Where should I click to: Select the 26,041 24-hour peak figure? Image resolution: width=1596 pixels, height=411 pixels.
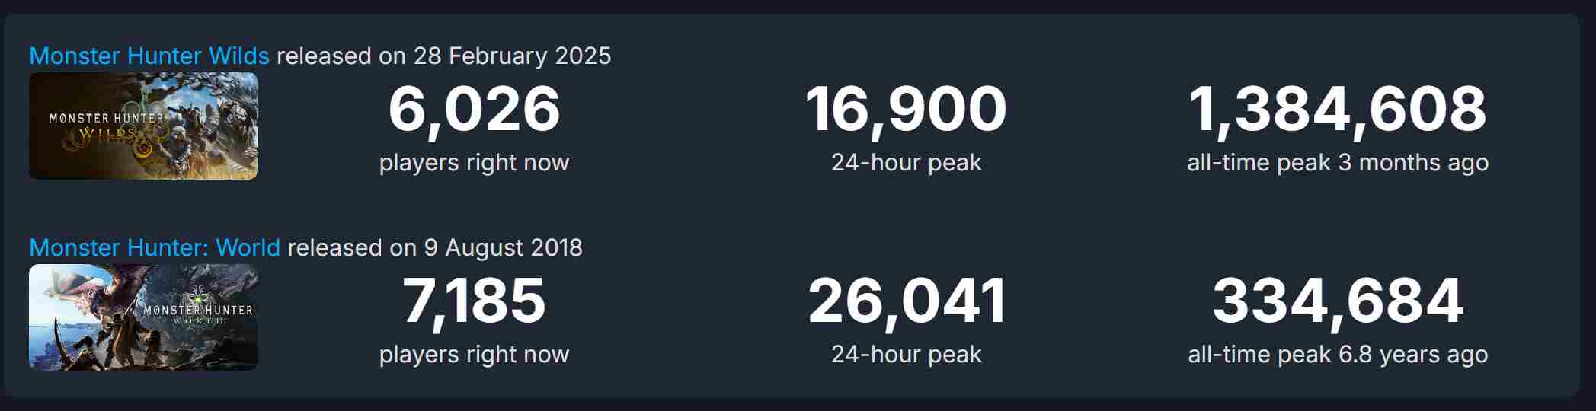pos(906,301)
